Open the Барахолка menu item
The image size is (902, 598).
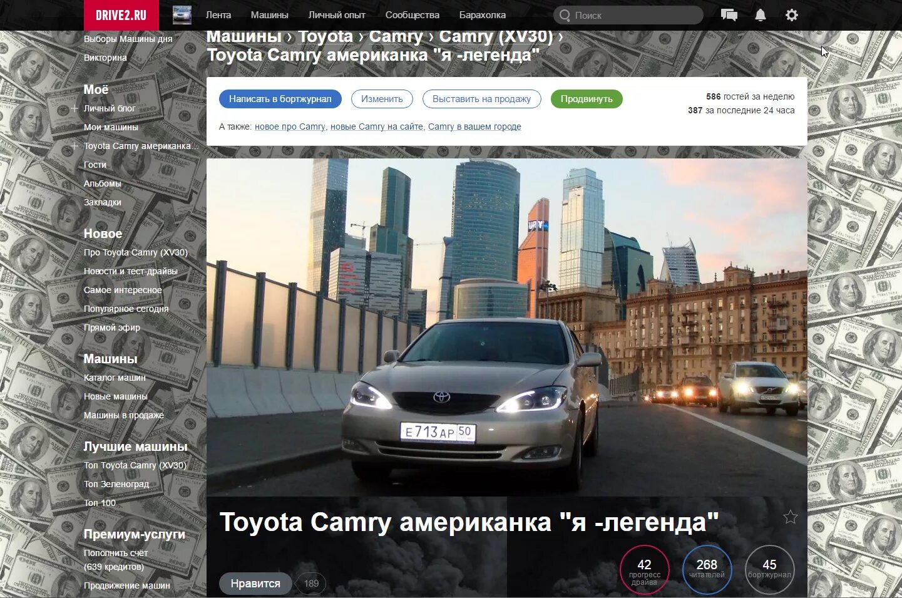(x=483, y=14)
